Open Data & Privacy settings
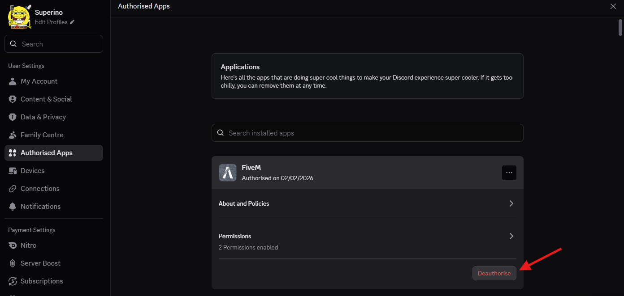 [x=43, y=117]
